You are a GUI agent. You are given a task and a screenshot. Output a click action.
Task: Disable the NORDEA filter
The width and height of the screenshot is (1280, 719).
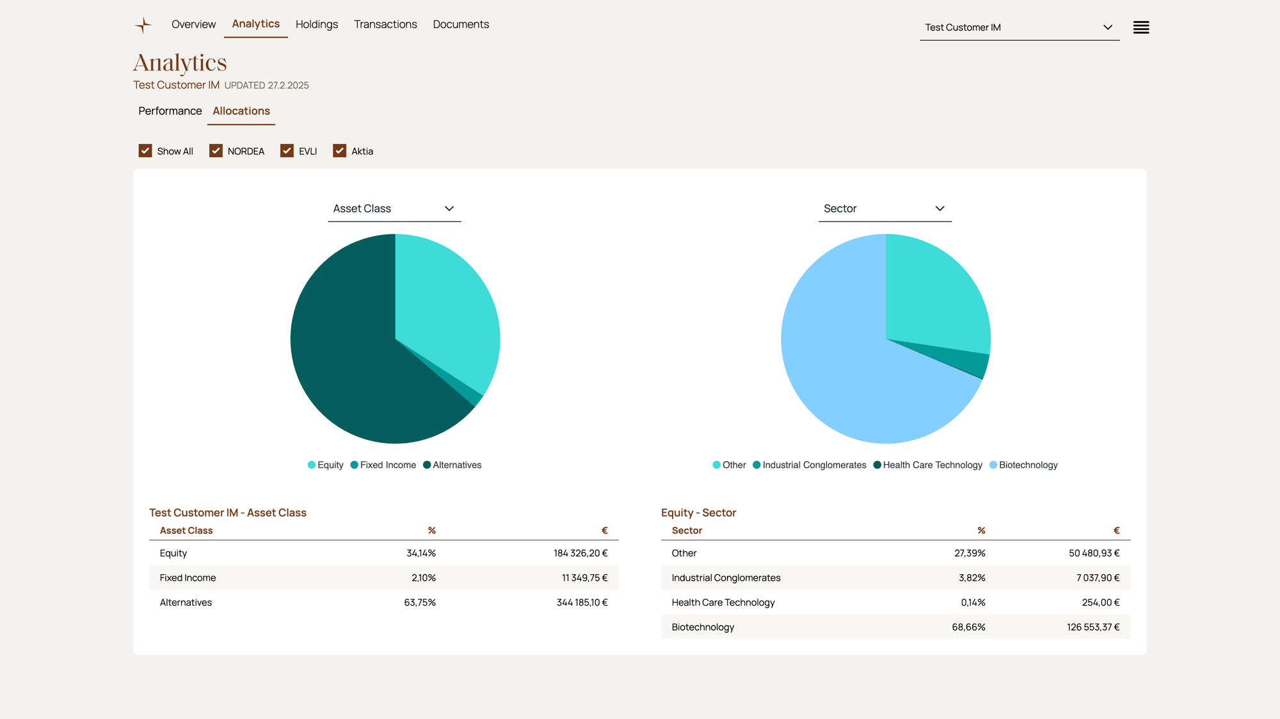click(216, 150)
